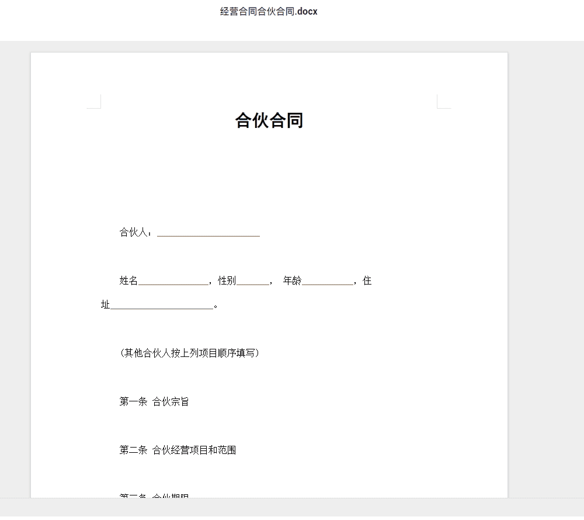Click the text （其他合伙人按上列项目顺序填写）
The width and height of the screenshot is (584, 520).
(190, 353)
